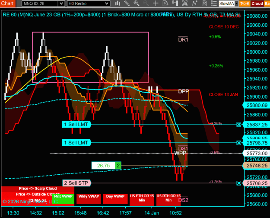Screen dimensions: 270x218
Task: Toggle Price <> Scalp Cloud button
Action: pyautogui.click(x=38, y=189)
